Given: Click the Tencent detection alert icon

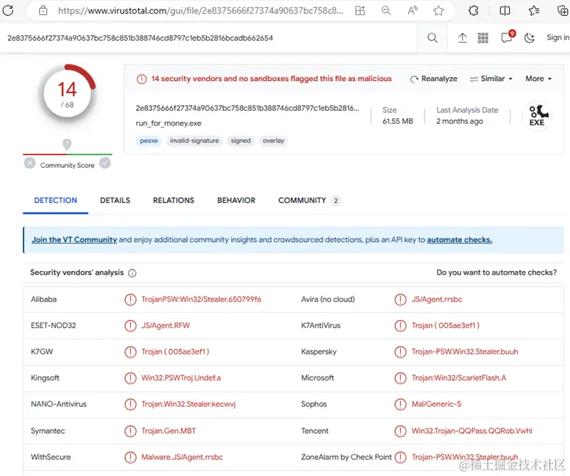Looking at the screenshot, I should [x=400, y=431].
